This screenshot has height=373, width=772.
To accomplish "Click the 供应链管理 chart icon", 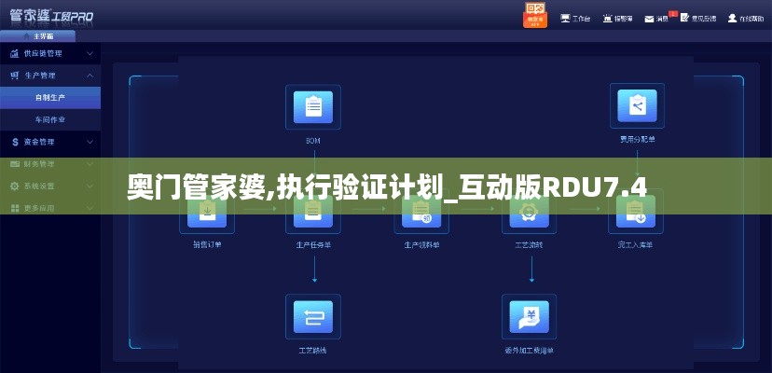I will pos(15,53).
